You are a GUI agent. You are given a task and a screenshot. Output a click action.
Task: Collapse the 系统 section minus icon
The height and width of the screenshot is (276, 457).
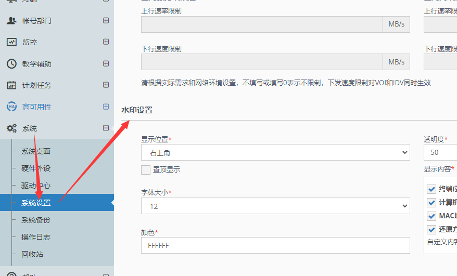106,128
